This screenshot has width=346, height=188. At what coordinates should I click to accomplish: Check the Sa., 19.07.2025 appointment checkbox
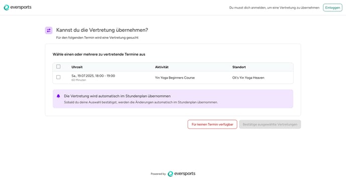(58, 77)
